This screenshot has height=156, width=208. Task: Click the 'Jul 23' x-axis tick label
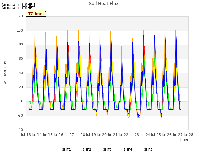(134, 135)
